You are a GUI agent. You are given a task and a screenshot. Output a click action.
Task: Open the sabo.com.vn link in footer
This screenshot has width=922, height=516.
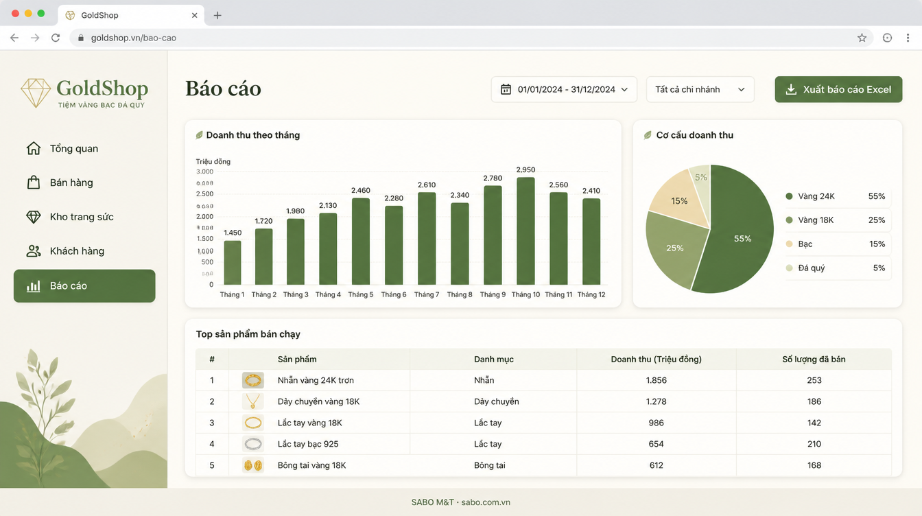(x=486, y=502)
